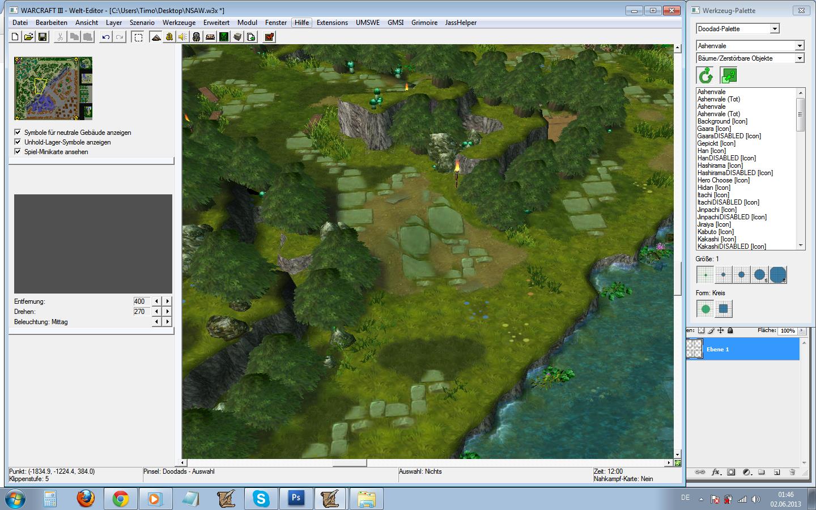The image size is (816, 510).
Task: Open the Szenario menu
Action: click(142, 23)
